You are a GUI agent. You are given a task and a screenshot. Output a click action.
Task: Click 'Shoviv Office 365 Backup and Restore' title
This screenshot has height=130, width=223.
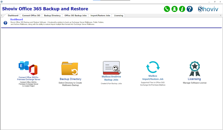point(45,9)
